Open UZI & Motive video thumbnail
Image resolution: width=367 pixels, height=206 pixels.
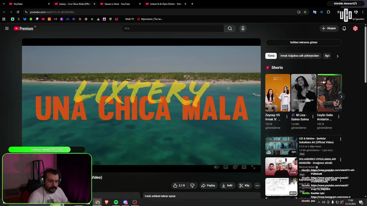(281, 146)
